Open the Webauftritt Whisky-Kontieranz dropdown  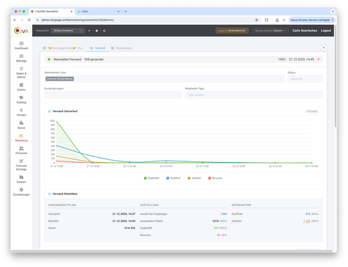(x=67, y=31)
